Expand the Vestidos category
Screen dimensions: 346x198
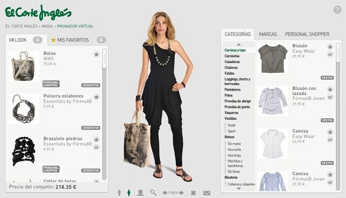coord(230,119)
